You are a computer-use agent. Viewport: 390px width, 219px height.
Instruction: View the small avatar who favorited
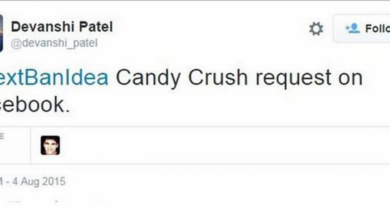click(x=50, y=145)
